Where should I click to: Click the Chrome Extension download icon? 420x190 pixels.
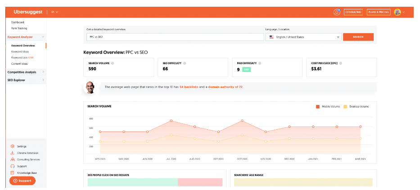click(x=13, y=153)
